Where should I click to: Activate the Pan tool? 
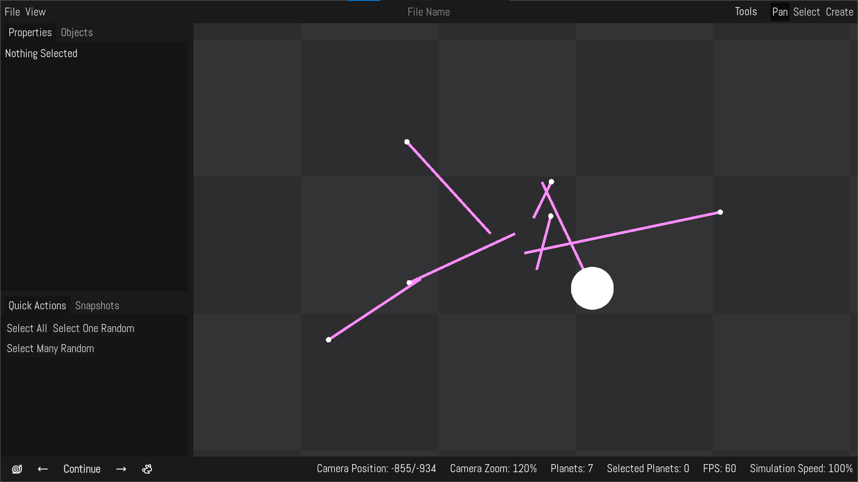[x=780, y=12]
